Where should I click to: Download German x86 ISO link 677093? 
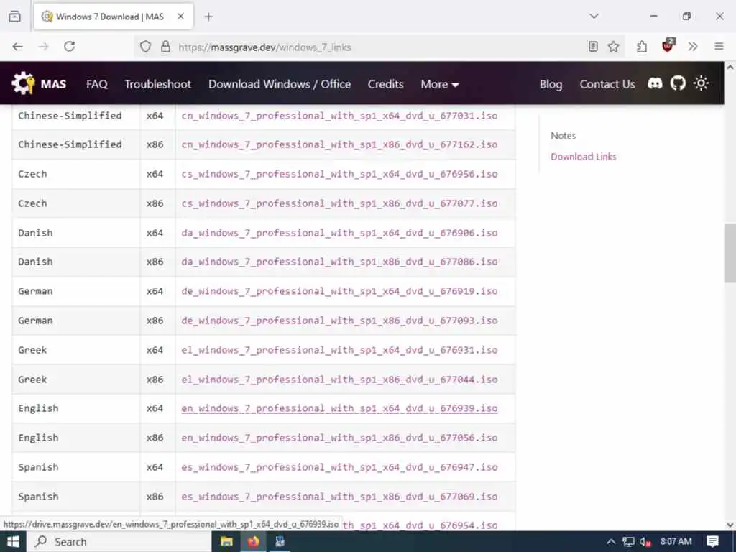[339, 321]
